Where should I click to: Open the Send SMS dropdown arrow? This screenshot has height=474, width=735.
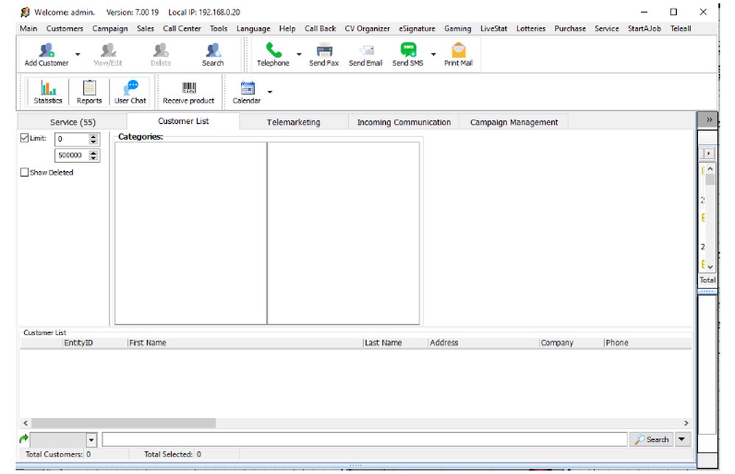point(433,54)
